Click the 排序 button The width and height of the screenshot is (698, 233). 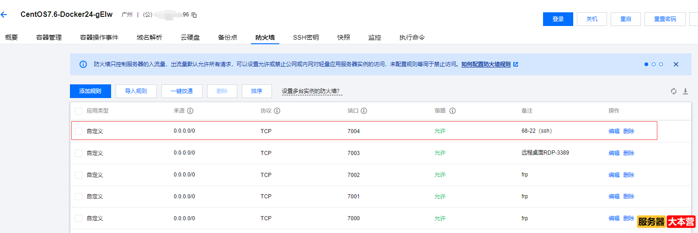point(257,91)
